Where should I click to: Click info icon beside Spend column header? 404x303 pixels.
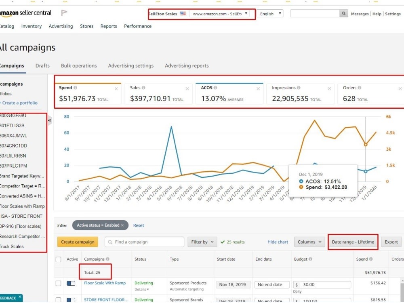[x=371, y=259]
